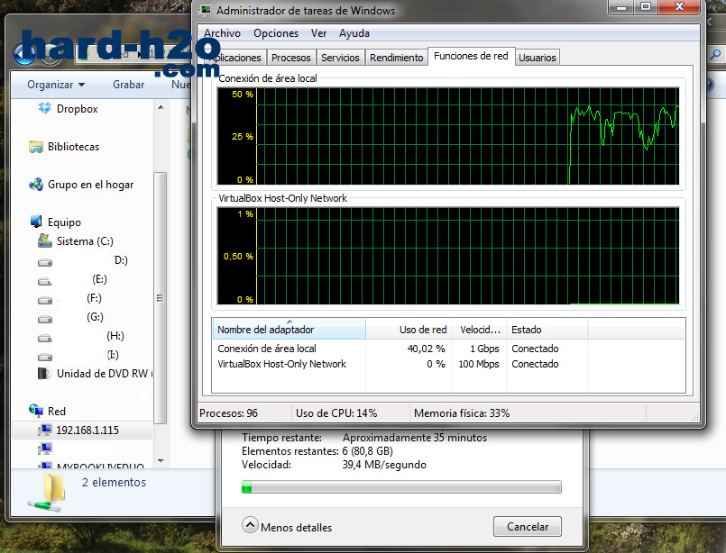
Task: Switch to the Rendimiento tab
Action: [x=396, y=58]
